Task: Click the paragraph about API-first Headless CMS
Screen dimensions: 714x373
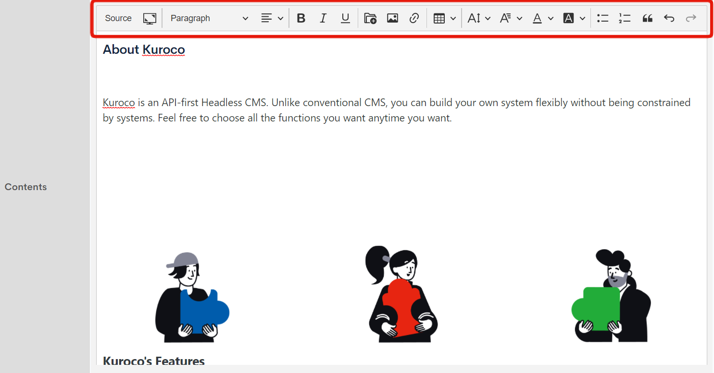Action: tap(397, 110)
